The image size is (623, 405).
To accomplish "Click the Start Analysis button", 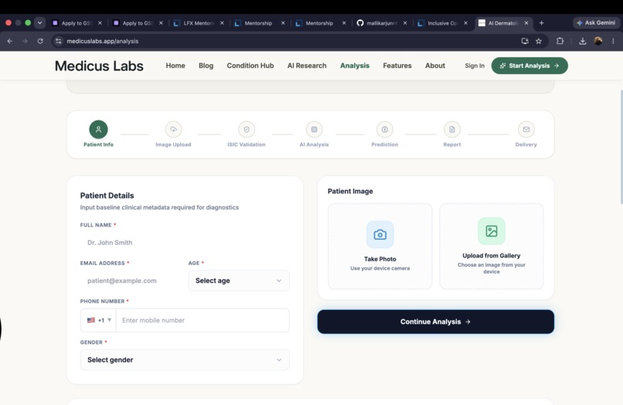I will click(529, 66).
